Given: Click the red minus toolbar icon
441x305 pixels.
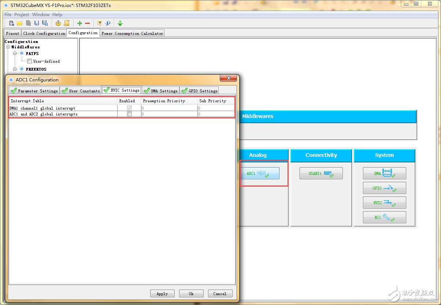Looking at the screenshot, I should 87,23.
